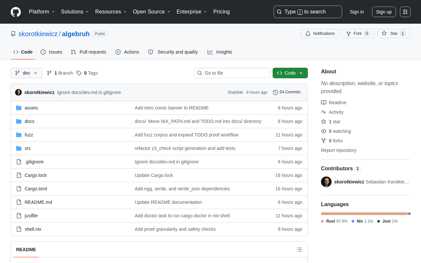Open the appearance settings icon button

(405, 12)
